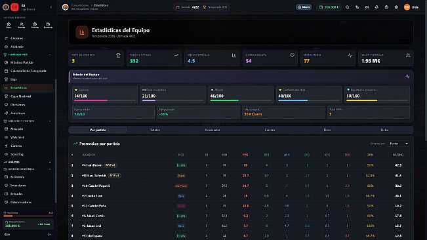Collapse the sidebar with the left chevron
The image size is (427, 240).
click(51, 7)
